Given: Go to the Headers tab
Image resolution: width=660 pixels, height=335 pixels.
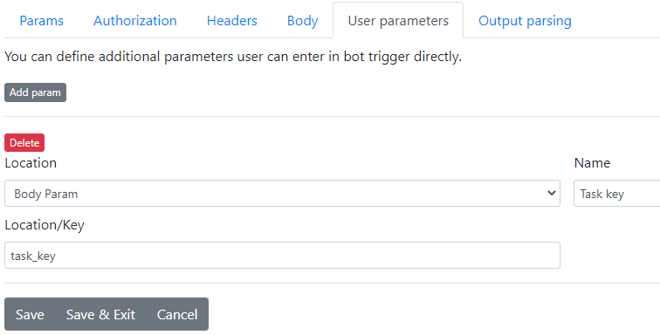Looking at the screenshot, I should pos(232,21).
